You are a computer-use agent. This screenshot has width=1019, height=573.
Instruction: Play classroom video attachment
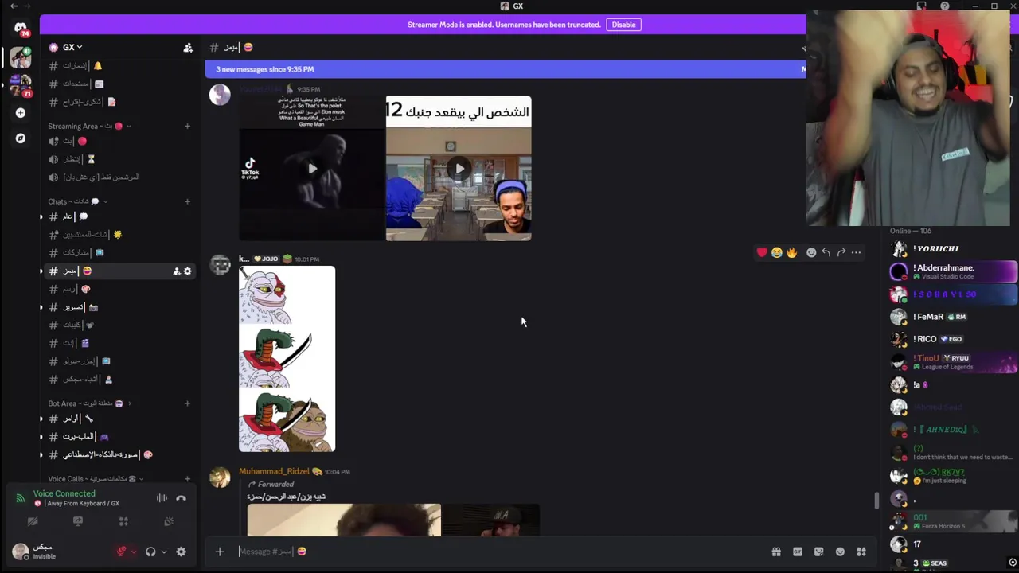pos(459,168)
